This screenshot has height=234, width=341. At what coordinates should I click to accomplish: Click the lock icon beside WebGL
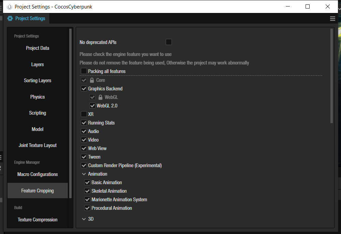click(101, 97)
